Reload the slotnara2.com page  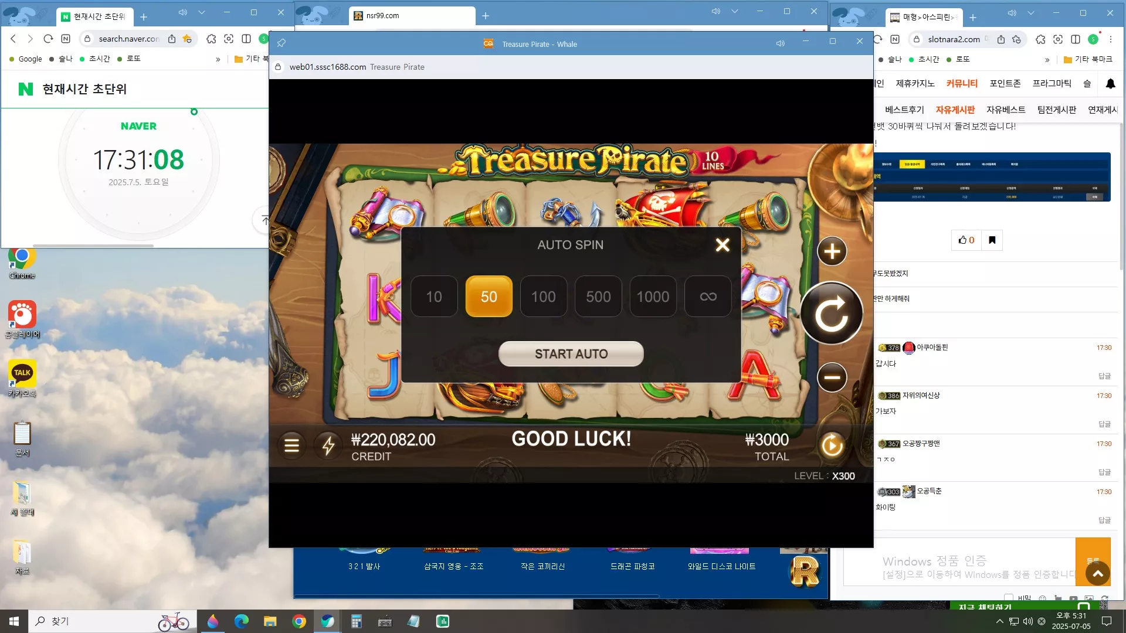point(878,39)
